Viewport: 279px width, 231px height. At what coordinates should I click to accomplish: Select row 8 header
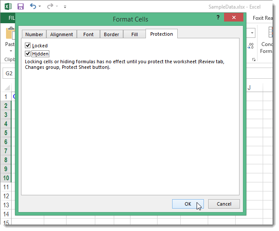tap(6, 160)
